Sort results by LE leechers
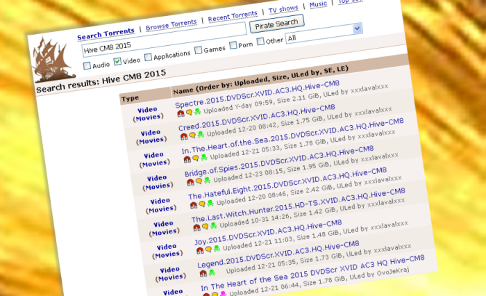The height and width of the screenshot is (296, 486). tap(342, 69)
